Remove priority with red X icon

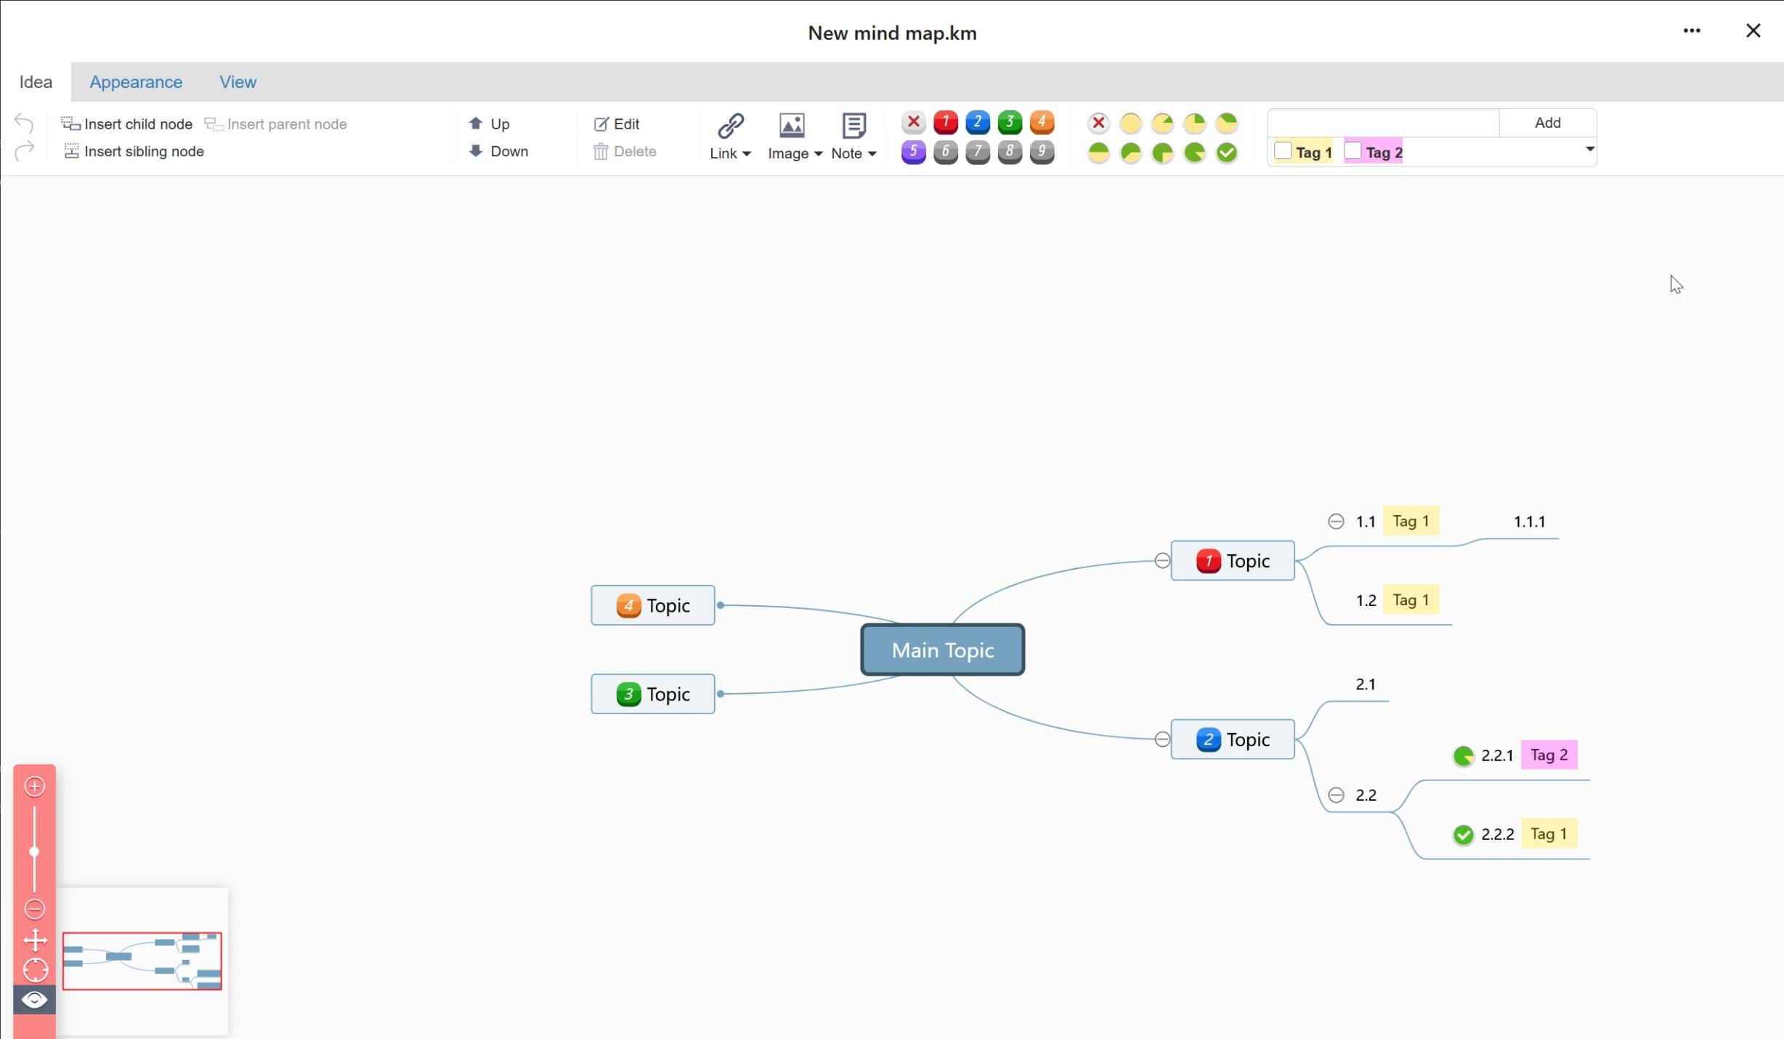point(914,123)
